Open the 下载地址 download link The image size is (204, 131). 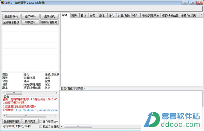tap(37, 110)
